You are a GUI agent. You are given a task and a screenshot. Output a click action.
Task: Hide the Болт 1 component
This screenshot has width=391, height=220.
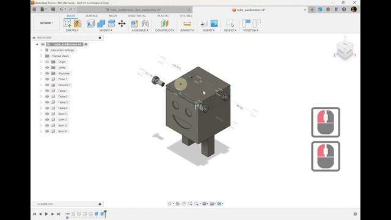click(x=47, y=114)
